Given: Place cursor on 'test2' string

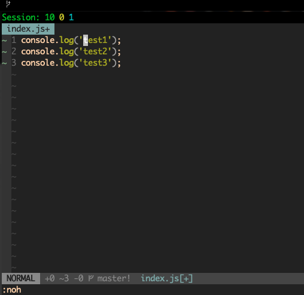Looking at the screenshot, I should (x=95, y=51).
